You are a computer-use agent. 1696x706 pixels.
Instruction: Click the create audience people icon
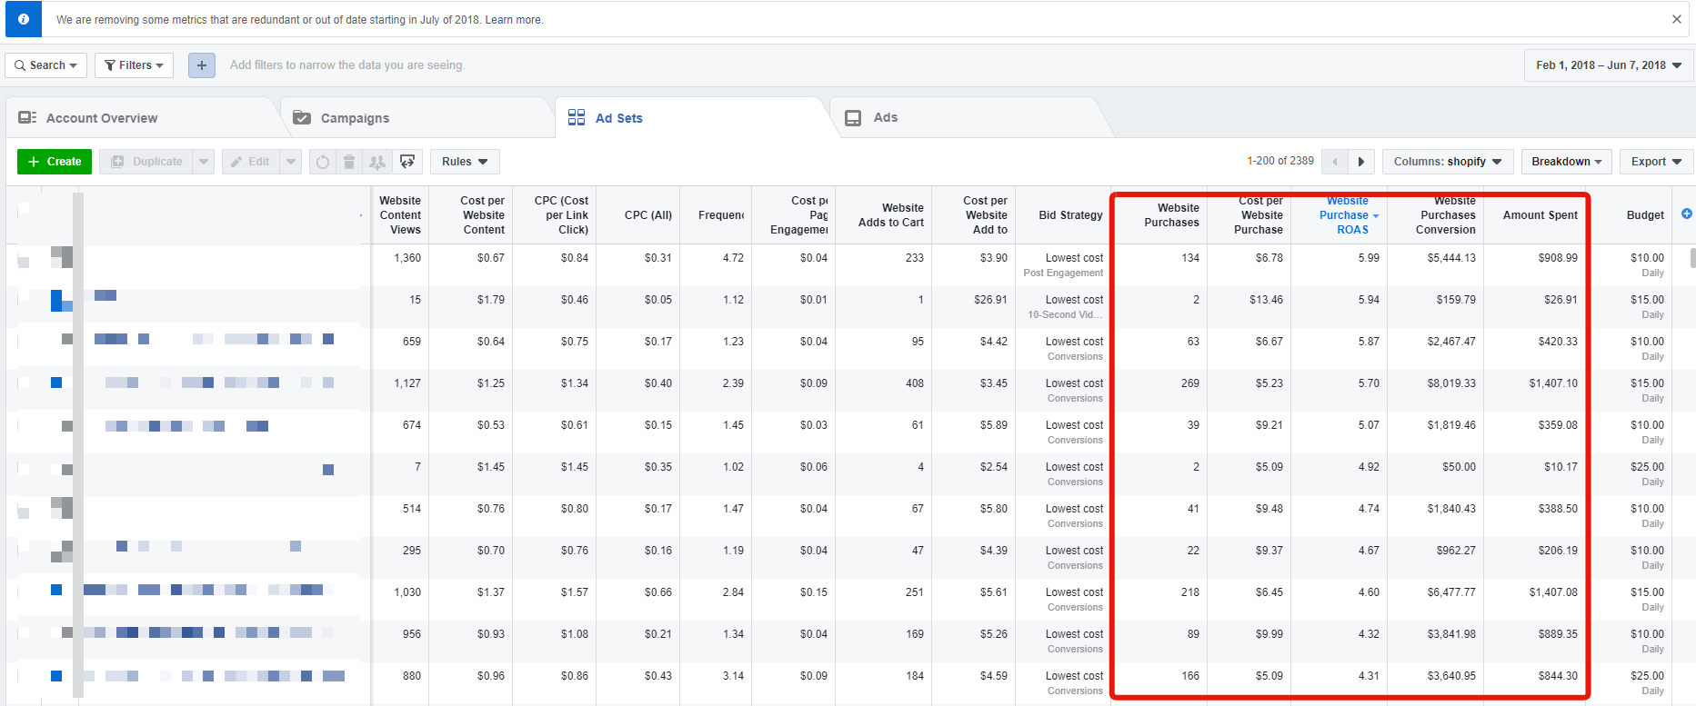(x=376, y=162)
